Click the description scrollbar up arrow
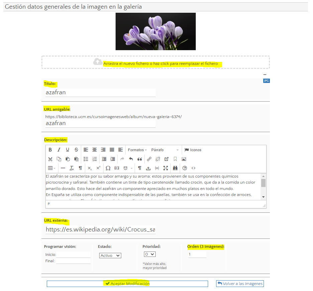This screenshot has width=313, height=291. click(264, 176)
